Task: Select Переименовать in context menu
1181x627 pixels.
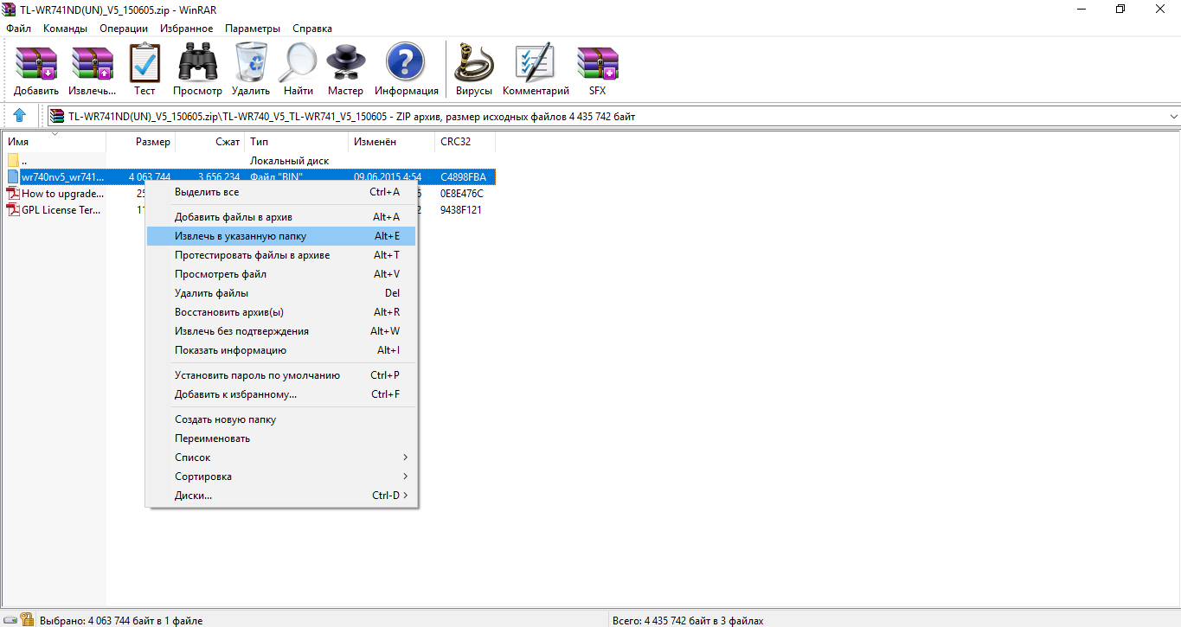Action: click(281, 438)
